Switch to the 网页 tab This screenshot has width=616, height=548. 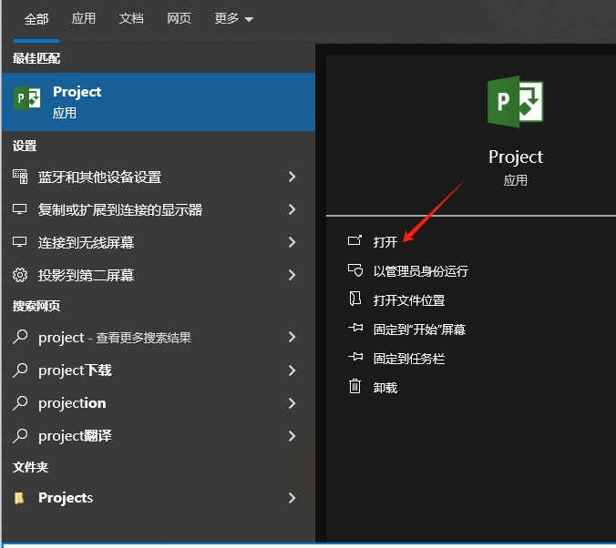(x=179, y=18)
